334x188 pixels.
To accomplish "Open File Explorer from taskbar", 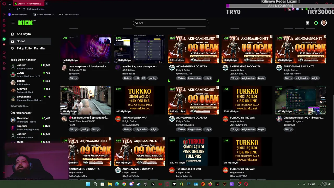I will pyautogui.click(x=110, y=184).
